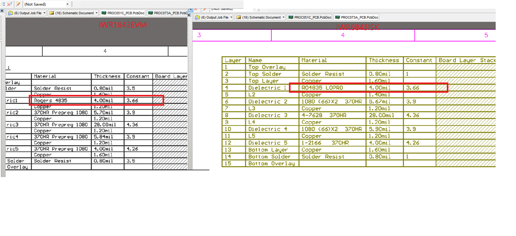The image size is (516, 236).
Task: Click the 'Bottom Solder' name cell in right table
Action: click(x=272, y=157)
